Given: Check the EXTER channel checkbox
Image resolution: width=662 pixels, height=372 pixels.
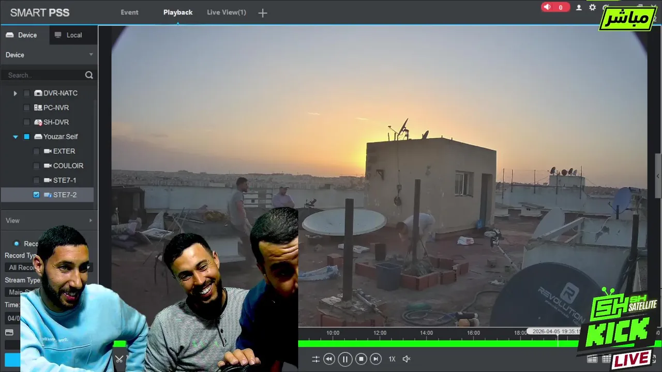Looking at the screenshot, I should point(36,151).
